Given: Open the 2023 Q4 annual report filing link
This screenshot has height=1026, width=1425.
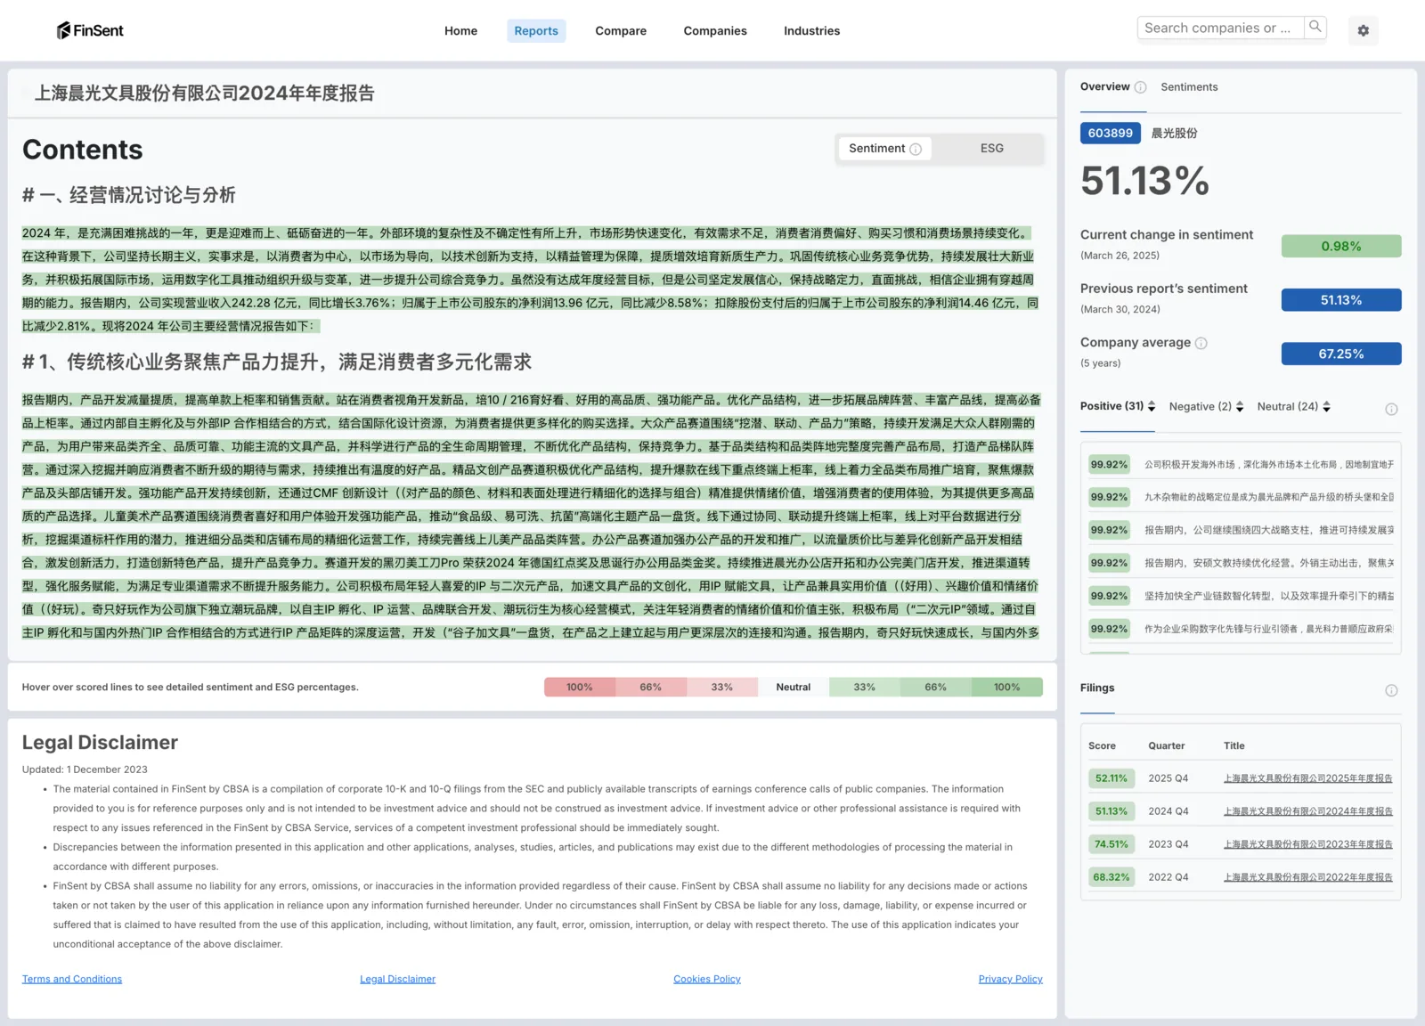Looking at the screenshot, I should (x=1307, y=844).
